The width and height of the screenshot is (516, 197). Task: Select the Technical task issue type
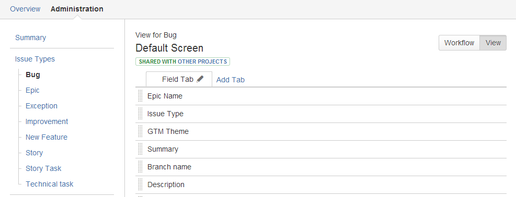[x=49, y=184]
